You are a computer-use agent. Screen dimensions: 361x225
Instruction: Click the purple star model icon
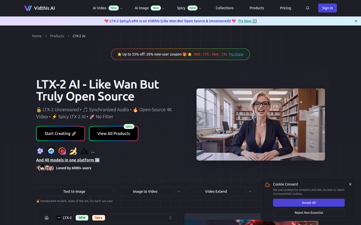pyautogui.click(x=40, y=151)
